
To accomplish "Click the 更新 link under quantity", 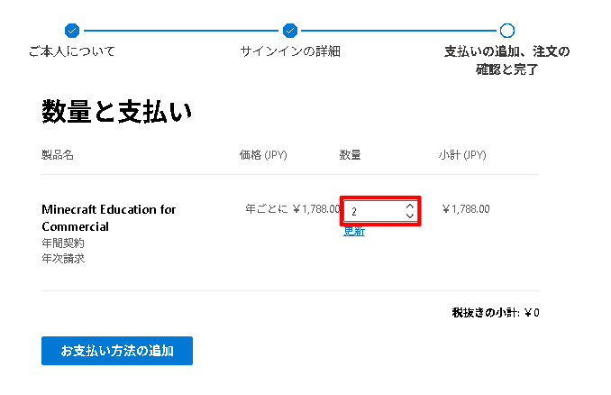I will 354,231.
